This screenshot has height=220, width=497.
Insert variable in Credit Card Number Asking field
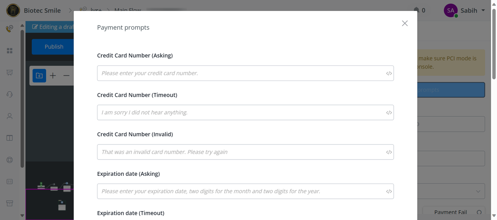pyautogui.click(x=389, y=73)
